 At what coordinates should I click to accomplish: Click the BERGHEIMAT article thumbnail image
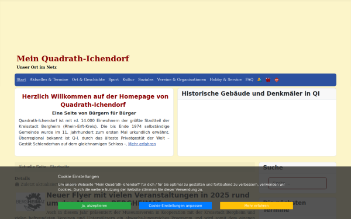(x=30, y=202)
